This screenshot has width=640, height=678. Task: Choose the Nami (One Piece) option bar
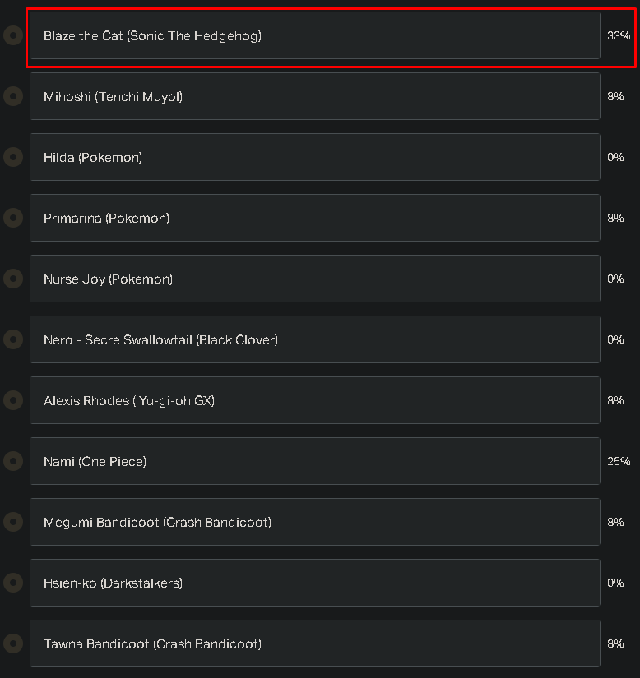point(314,461)
